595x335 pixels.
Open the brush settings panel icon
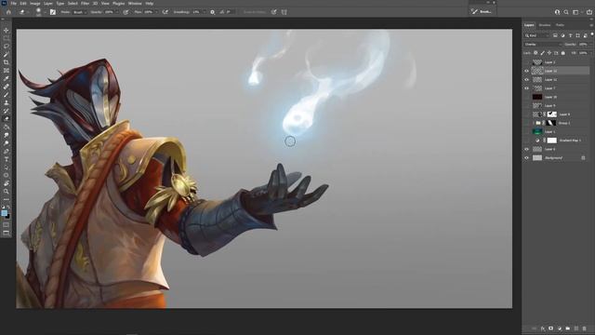coord(53,12)
